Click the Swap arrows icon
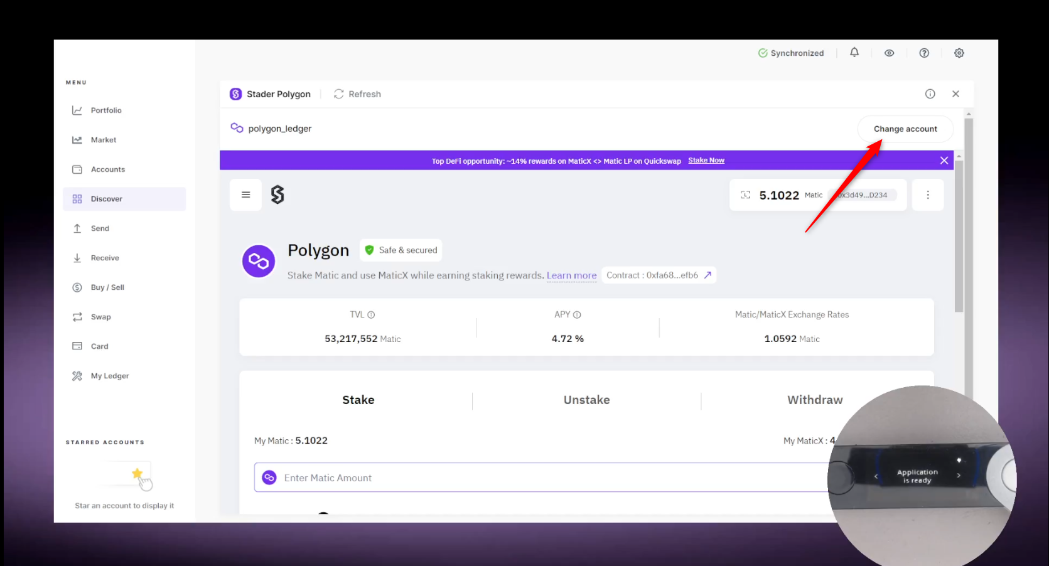This screenshot has height=566, width=1049. click(x=77, y=317)
